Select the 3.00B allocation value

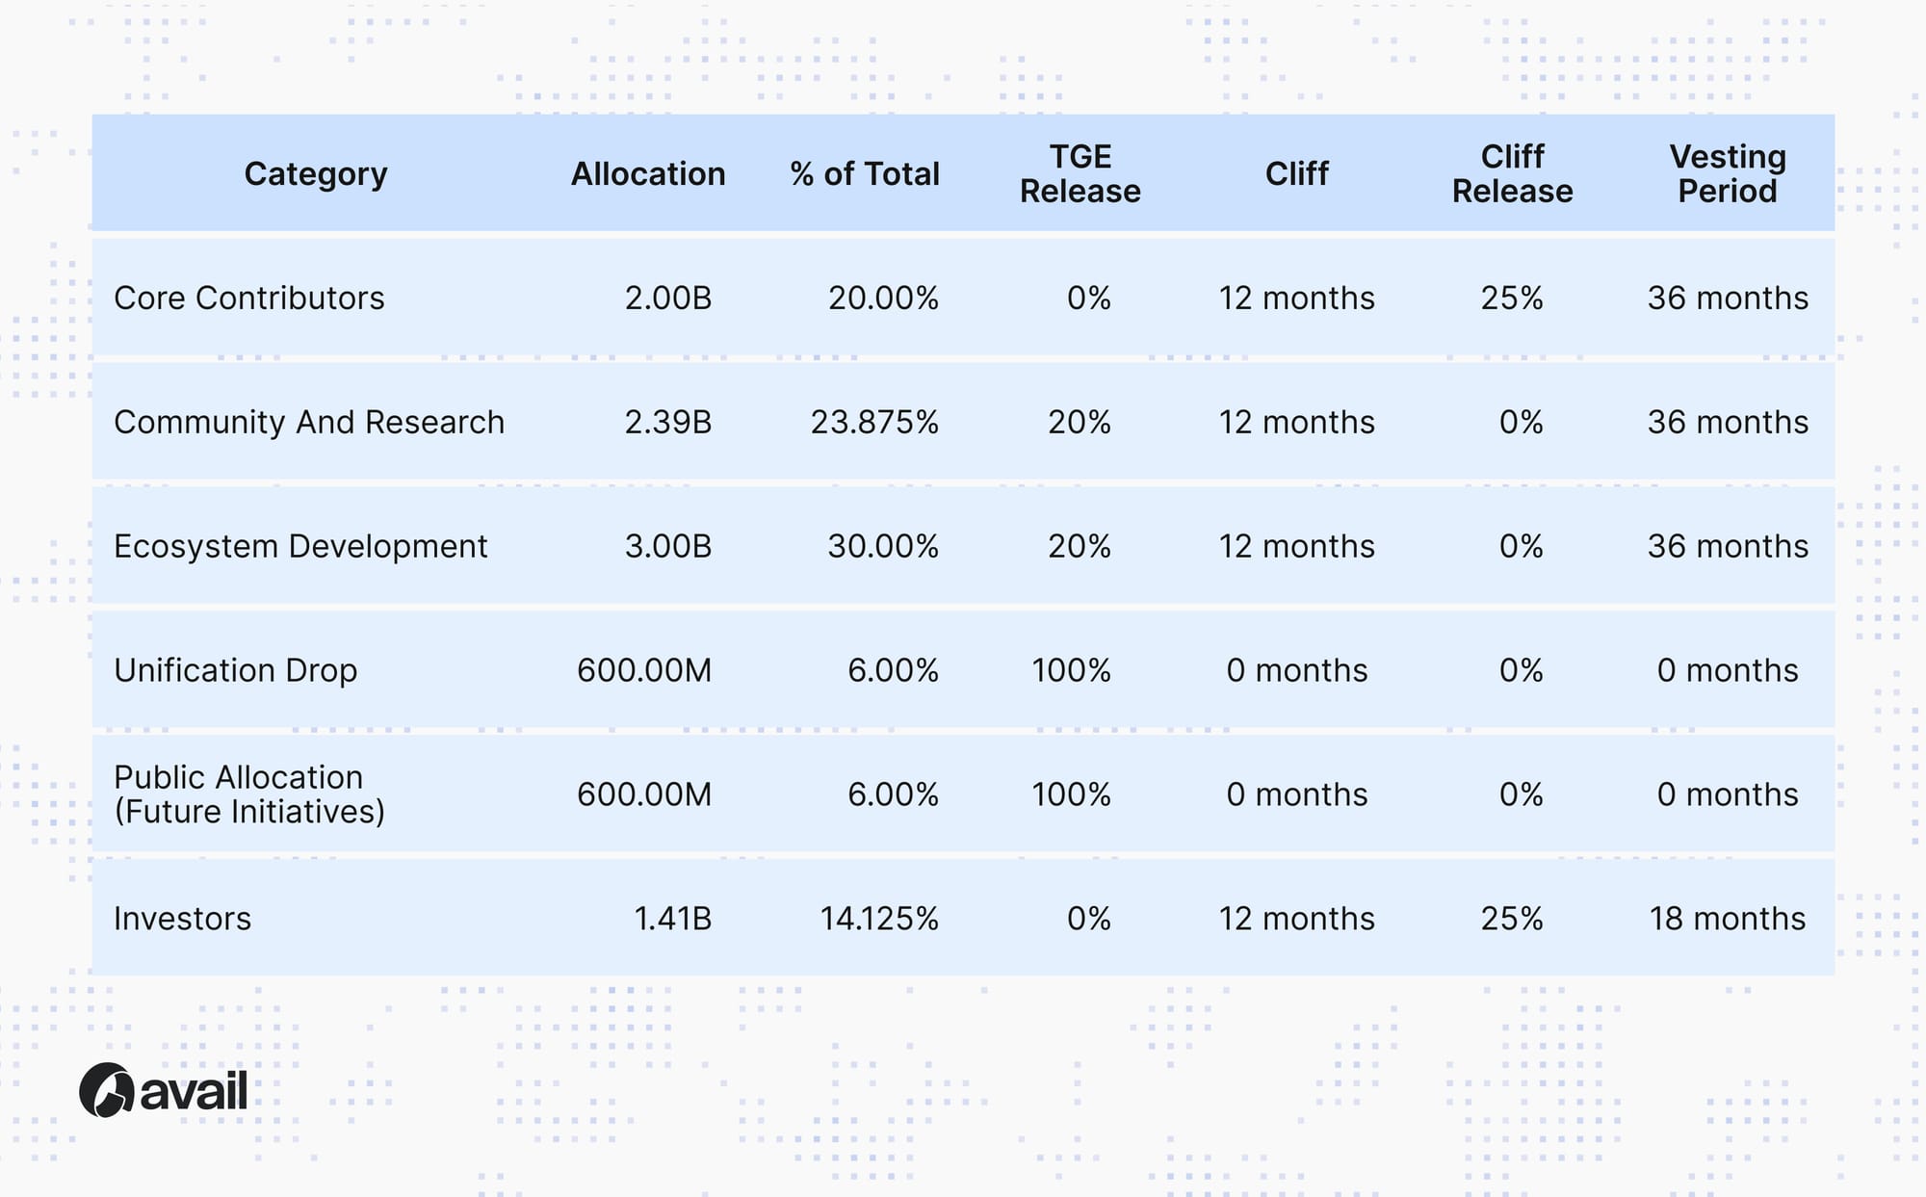pos(668,546)
